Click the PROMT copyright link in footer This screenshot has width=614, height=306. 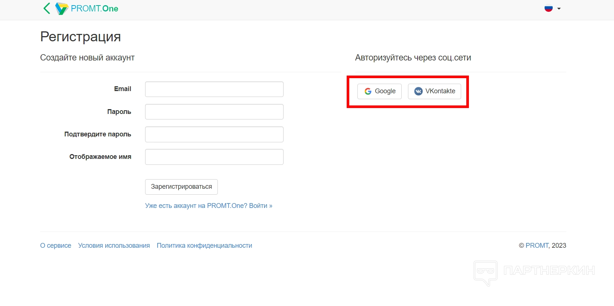pyautogui.click(x=537, y=246)
